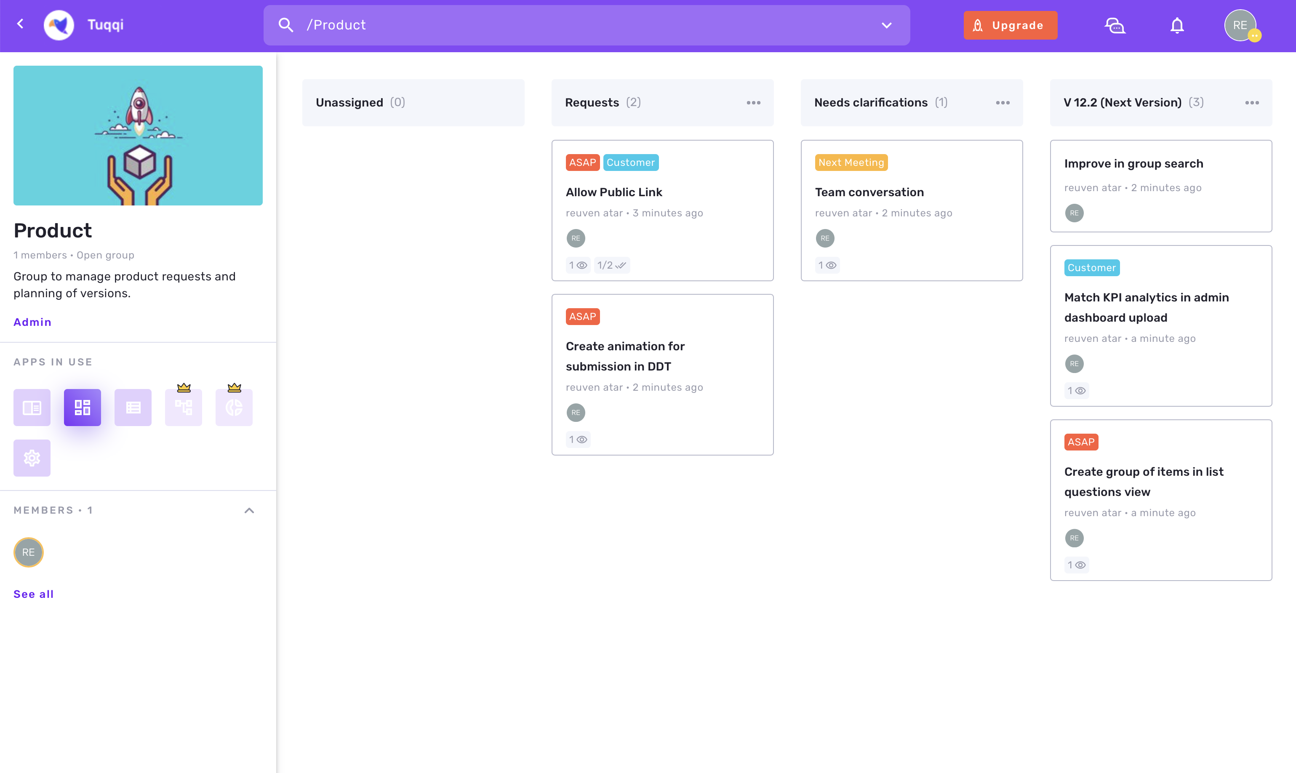Screen dimensions: 1296x773
Task: Click the Customer tag on Allow Public Link
Action: pyautogui.click(x=631, y=163)
